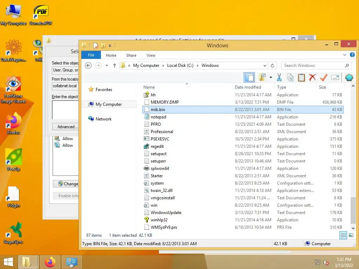This screenshot has height=269, width=359.
Task: Select the winhlp32 file
Action: (x=243, y=220)
